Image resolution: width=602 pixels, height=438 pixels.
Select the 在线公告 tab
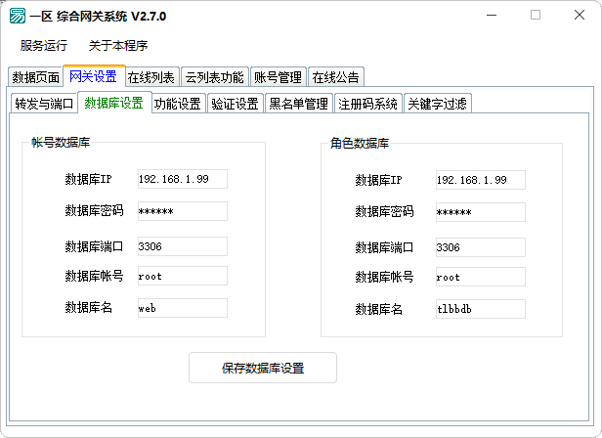(335, 78)
